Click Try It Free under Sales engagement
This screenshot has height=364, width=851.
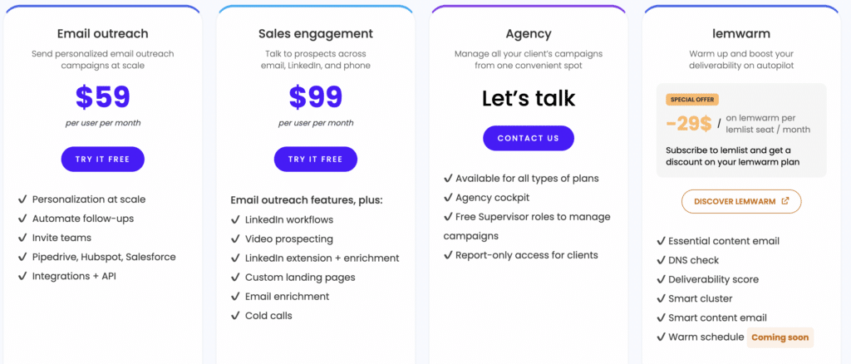(x=315, y=159)
